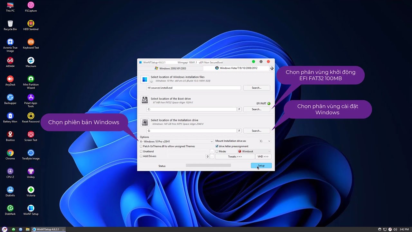Viewport: 412px width, 232px height.
Task: Open the Windows edition dropdown
Action: (x=176, y=141)
